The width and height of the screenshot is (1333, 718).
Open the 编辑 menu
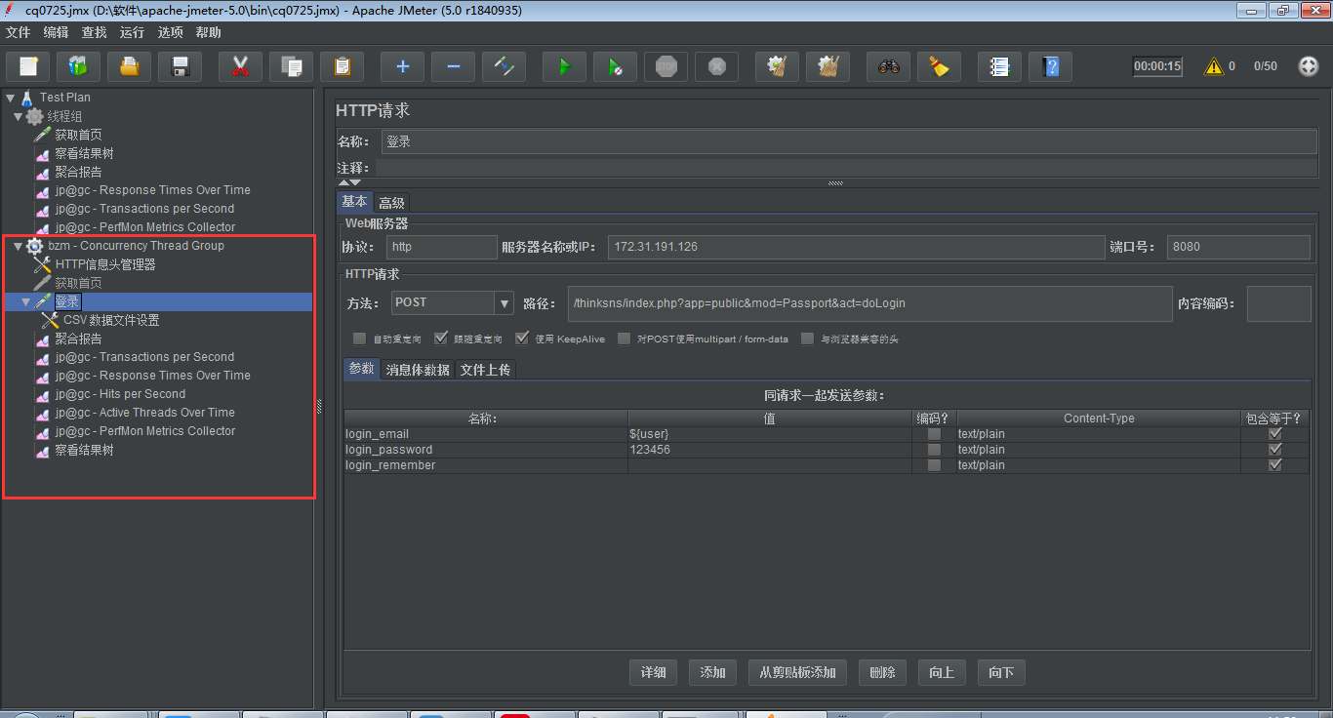pos(57,32)
